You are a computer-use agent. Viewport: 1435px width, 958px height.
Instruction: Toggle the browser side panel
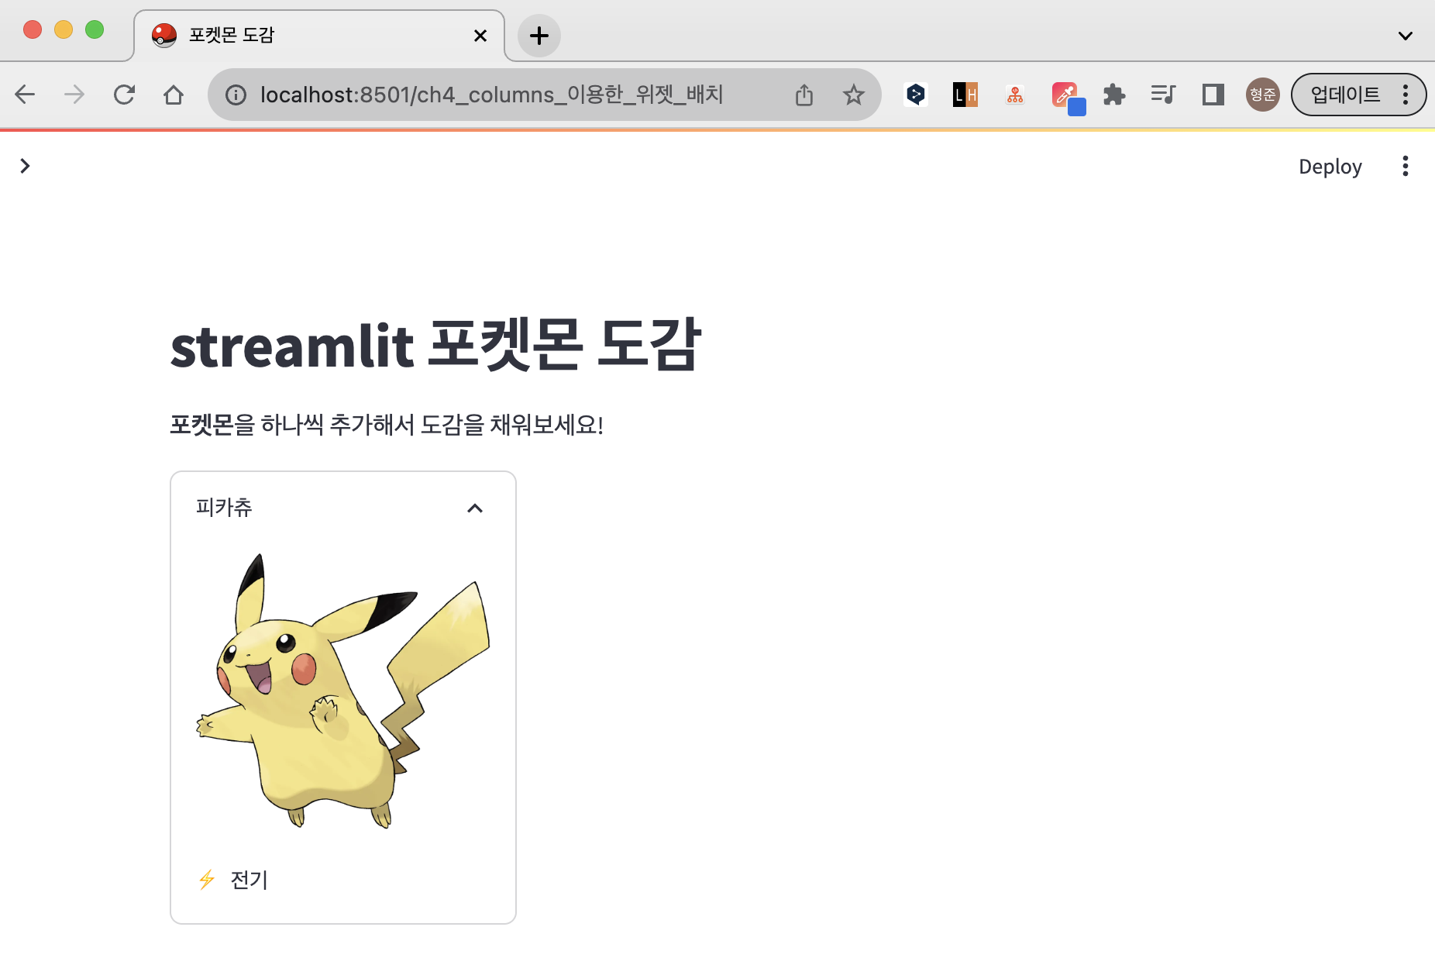tap(1213, 95)
